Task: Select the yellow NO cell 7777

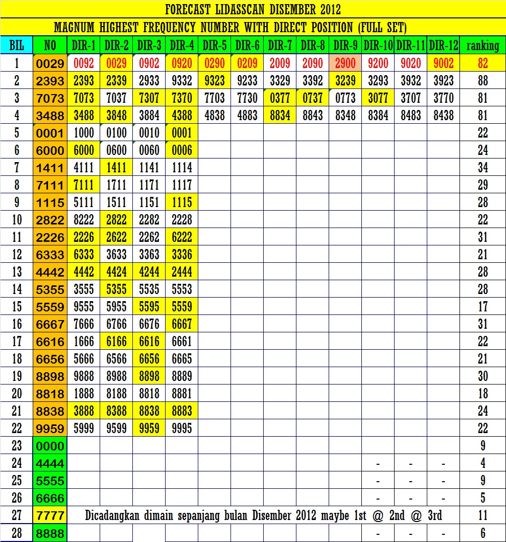Action: [50, 515]
